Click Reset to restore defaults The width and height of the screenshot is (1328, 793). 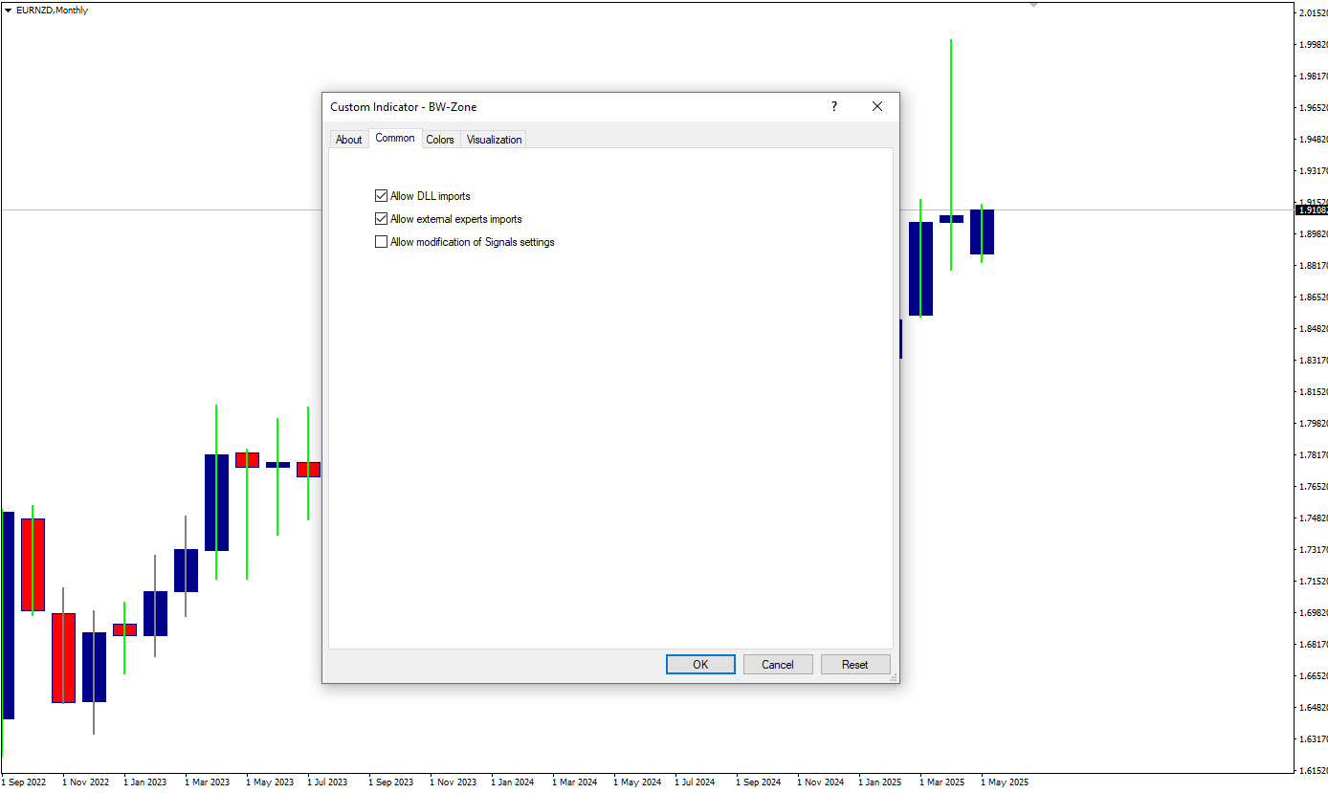[855, 665]
